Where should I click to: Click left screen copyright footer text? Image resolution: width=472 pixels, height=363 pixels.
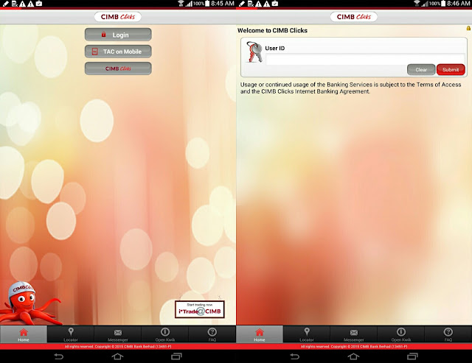(118, 347)
